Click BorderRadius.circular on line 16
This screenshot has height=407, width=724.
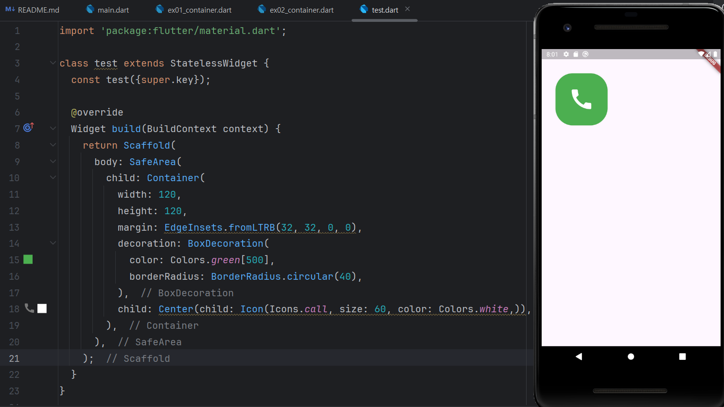pyautogui.click(x=272, y=276)
